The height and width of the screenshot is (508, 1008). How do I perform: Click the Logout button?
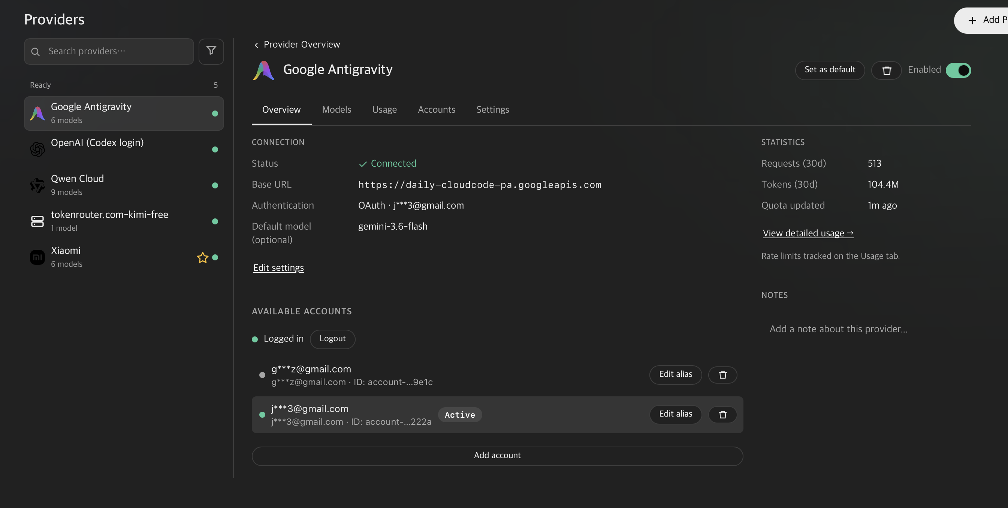(333, 339)
